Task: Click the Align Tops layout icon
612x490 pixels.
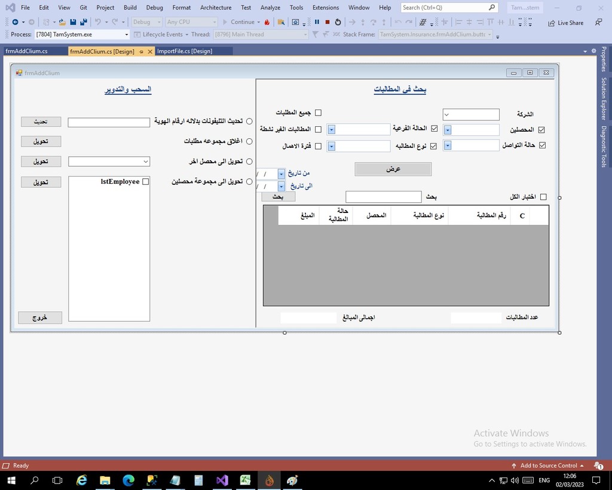Action: coord(490,22)
